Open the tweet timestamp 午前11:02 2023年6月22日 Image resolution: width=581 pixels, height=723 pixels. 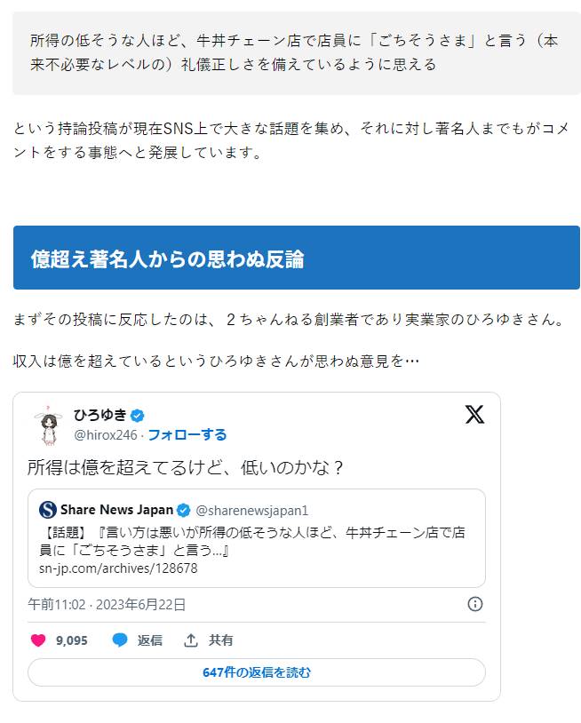107,605
